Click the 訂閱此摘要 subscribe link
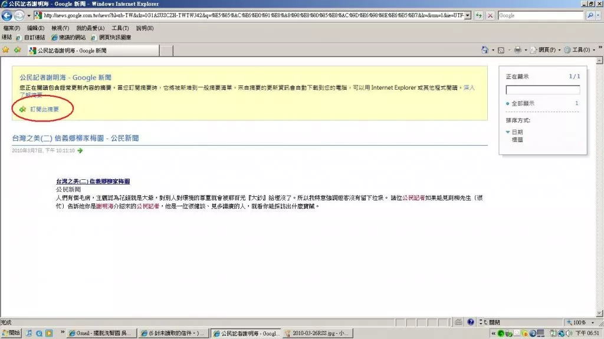 tap(44, 110)
